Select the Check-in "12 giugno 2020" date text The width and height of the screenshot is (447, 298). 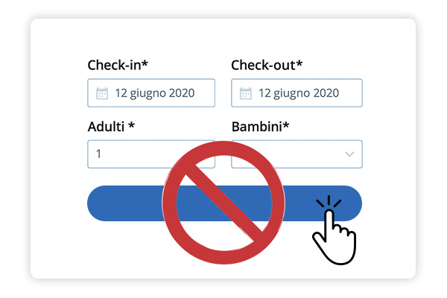(x=154, y=93)
